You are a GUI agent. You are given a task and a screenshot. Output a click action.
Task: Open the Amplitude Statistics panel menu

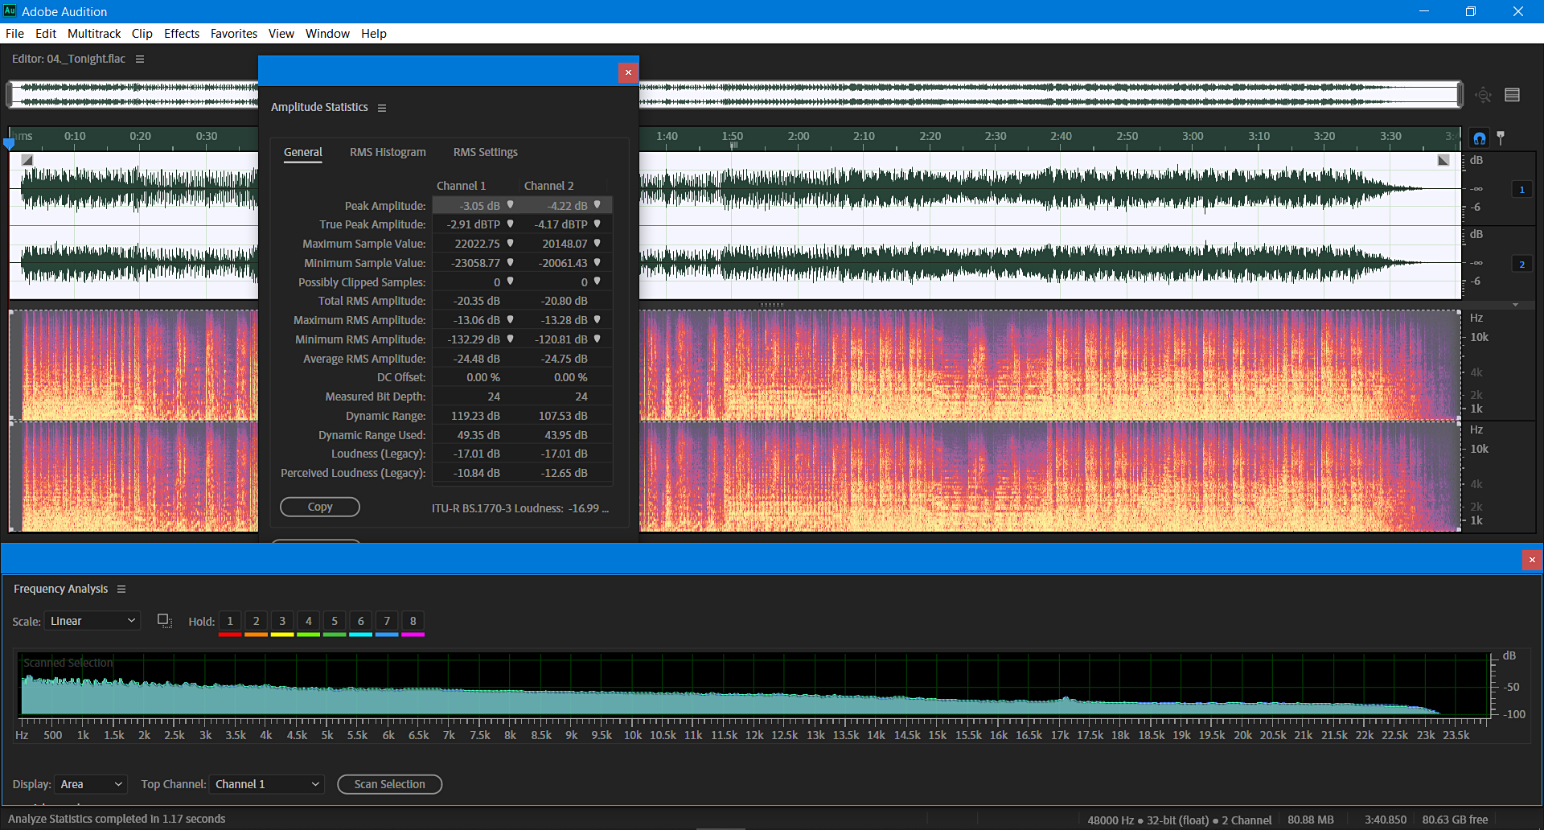[x=382, y=107]
